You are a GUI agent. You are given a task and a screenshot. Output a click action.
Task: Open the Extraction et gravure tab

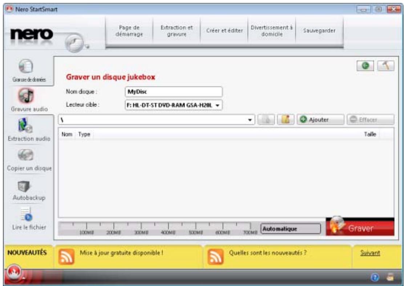[x=177, y=31]
